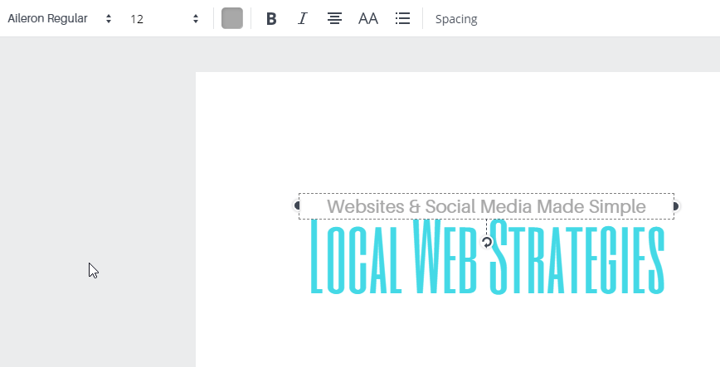This screenshot has width=720, height=367.
Task: Toggle italic formatting
Action: (302, 19)
